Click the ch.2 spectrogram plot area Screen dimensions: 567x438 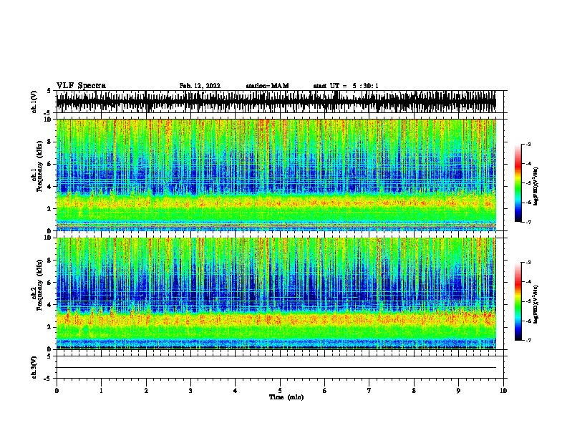[x=276, y=293]
